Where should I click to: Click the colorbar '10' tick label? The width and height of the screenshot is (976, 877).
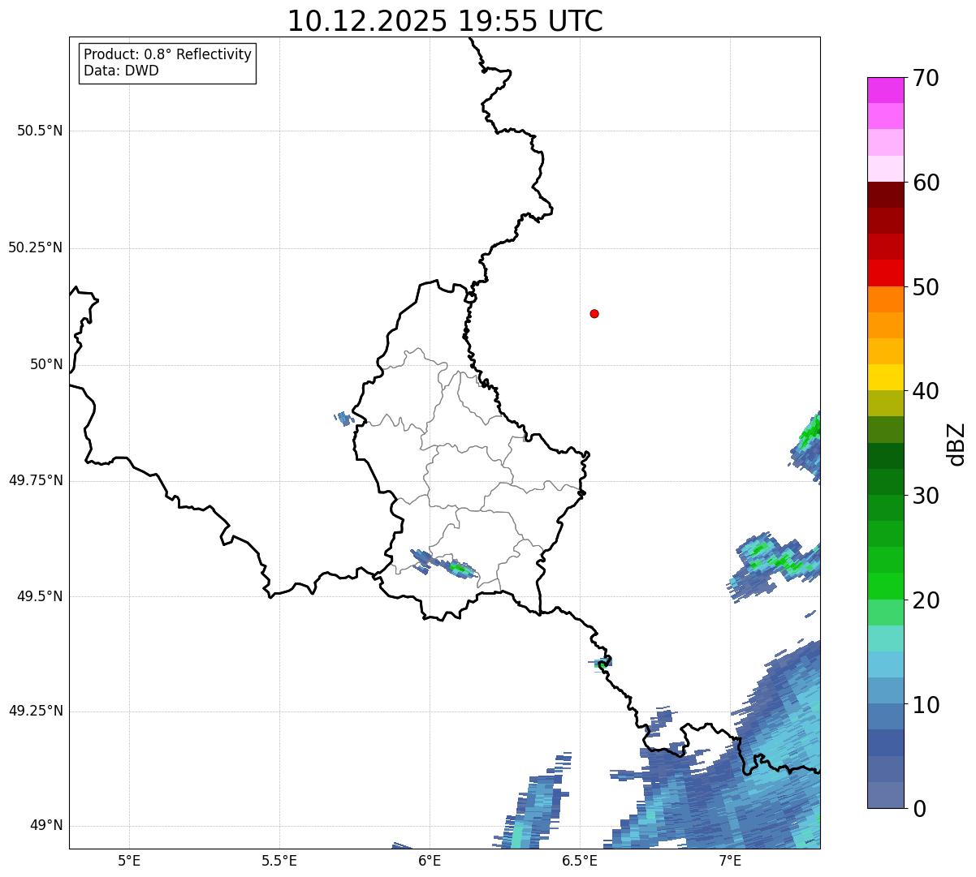coord(926,706)
